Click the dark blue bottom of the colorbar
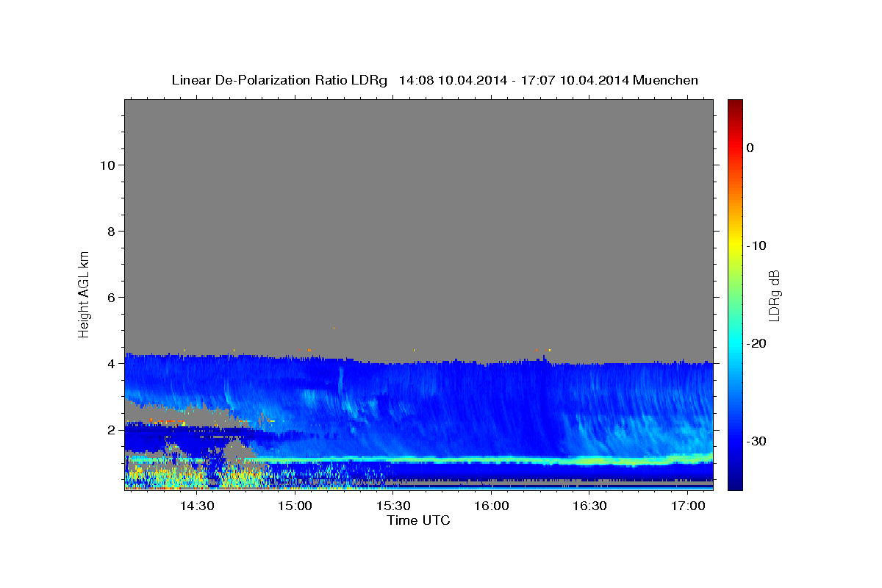Viewport: 882px width, 588px height. tap(735, 484)
